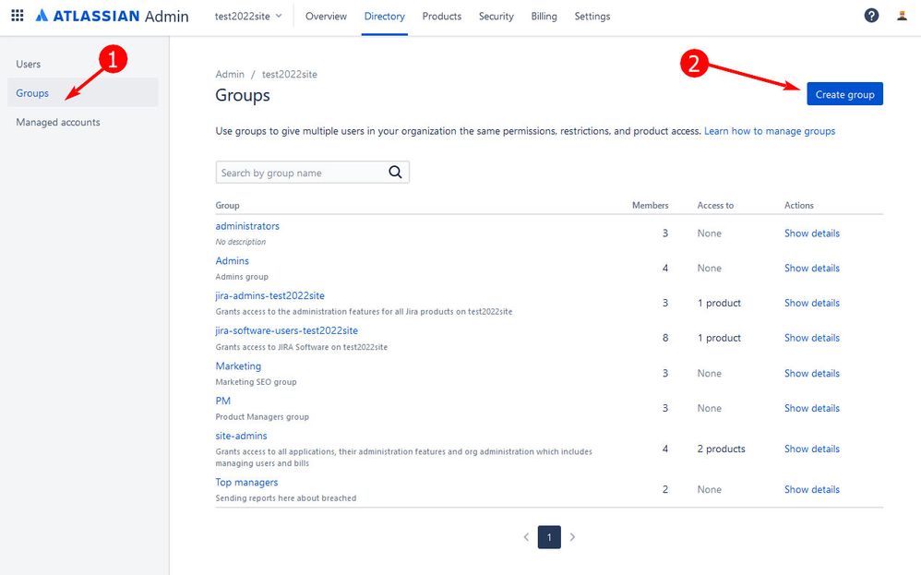Click 'Marketing SEO group' description text

[257, 382]
